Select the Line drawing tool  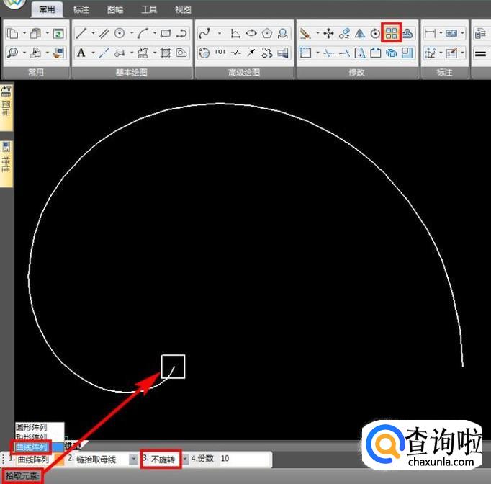click(x=81, y=33)
